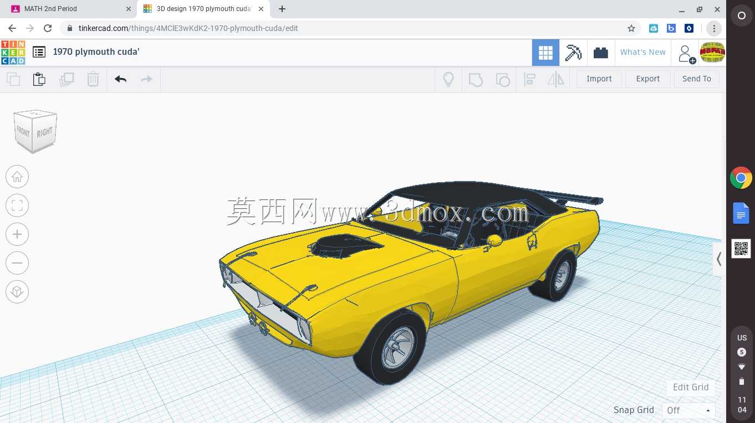Close the MATH 2nd Period tab

tap(129, 9)
